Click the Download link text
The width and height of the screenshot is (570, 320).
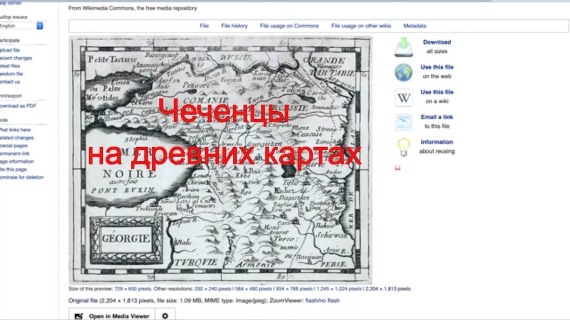(437, 42)
